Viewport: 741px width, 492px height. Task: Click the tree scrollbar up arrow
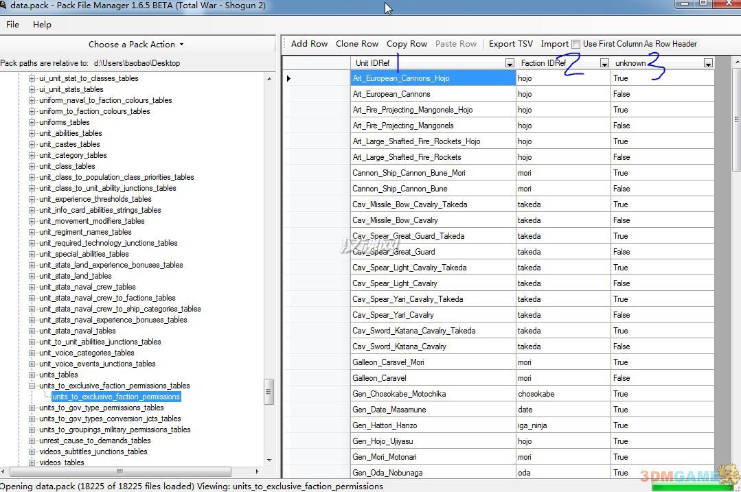click(269, 78)
